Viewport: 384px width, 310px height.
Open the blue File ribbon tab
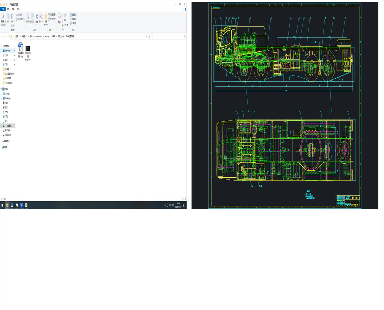pos(3,9)
